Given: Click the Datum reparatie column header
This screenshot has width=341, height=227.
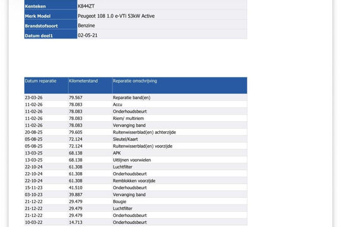Looking at the screenshot, I should [x=46, y=85].
